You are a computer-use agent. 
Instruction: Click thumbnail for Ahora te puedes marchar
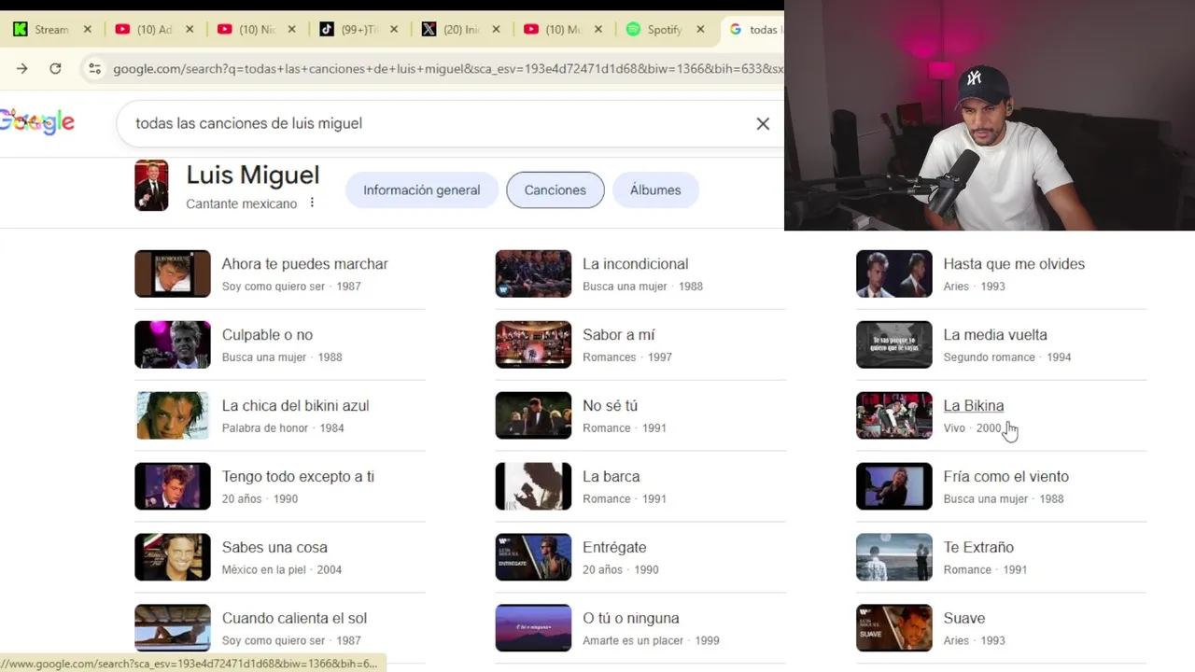173,273
